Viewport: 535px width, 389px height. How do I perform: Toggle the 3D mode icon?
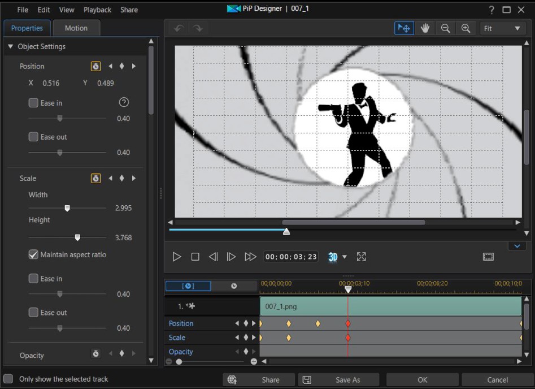pyautogui.click(x=333, y=257)
